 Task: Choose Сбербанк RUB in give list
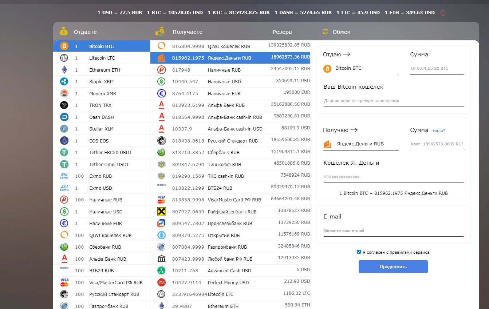(x=102, y=247)
